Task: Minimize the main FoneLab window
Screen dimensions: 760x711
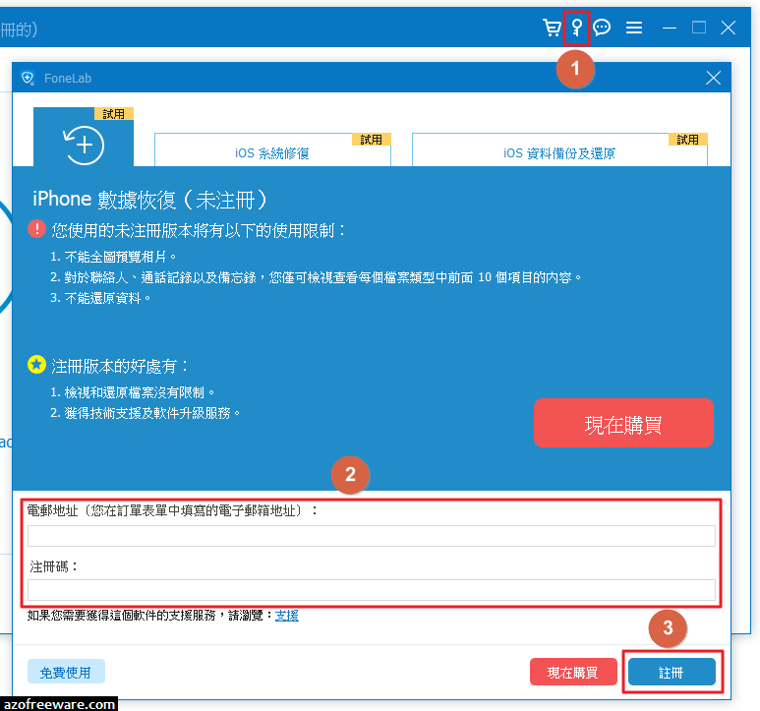Action: [670, 29]
